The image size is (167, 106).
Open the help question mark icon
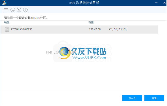click(25, 10)
